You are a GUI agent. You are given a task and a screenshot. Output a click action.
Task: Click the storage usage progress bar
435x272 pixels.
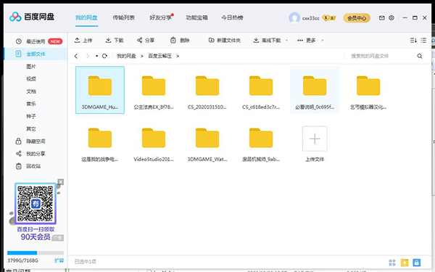(x=36, y=253)
